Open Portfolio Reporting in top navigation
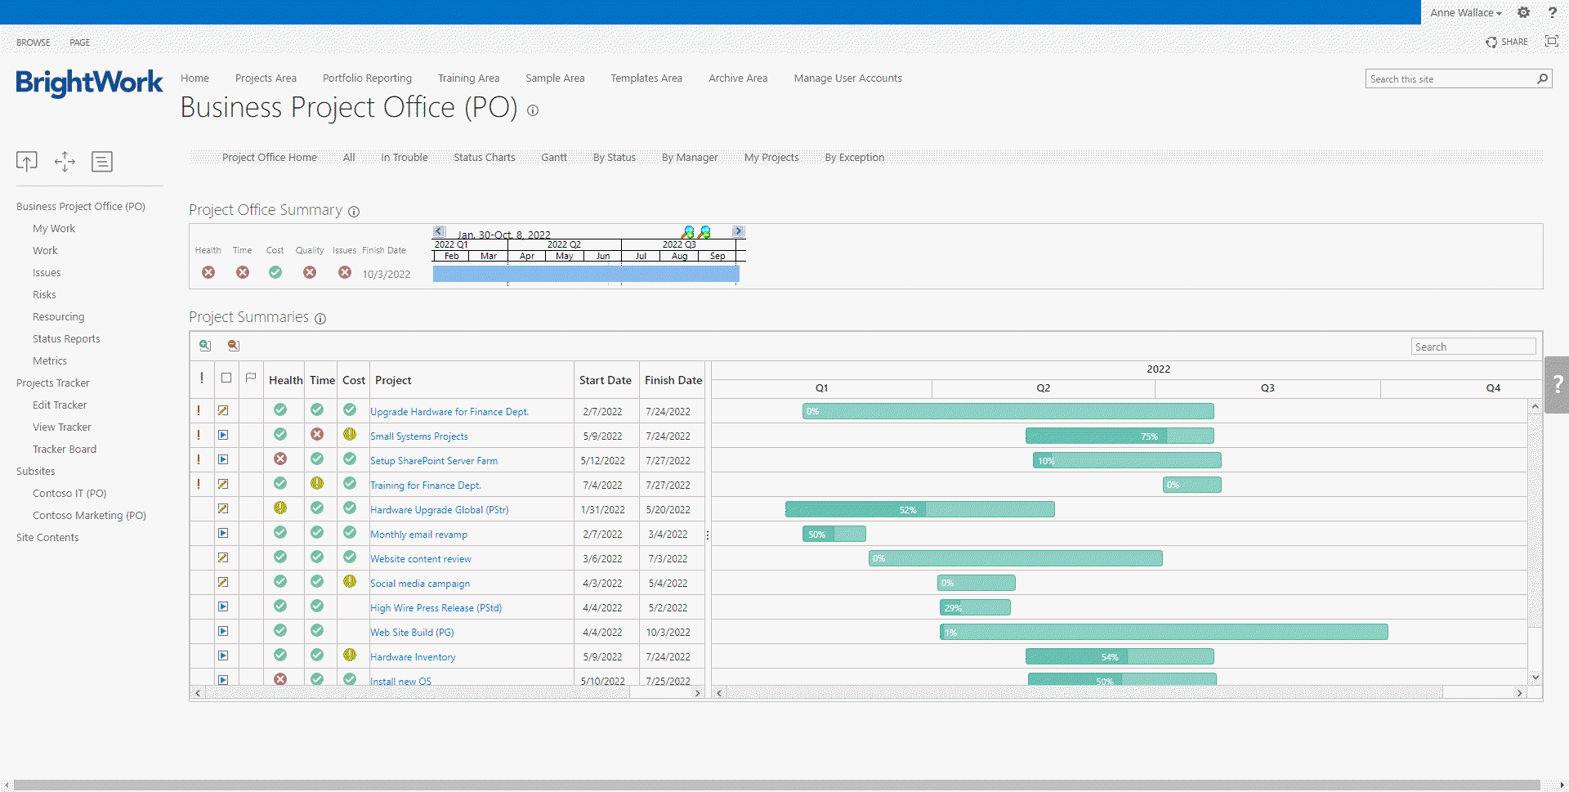The height and width of the screenshot is (792, 1569). [x=367, y=78]
